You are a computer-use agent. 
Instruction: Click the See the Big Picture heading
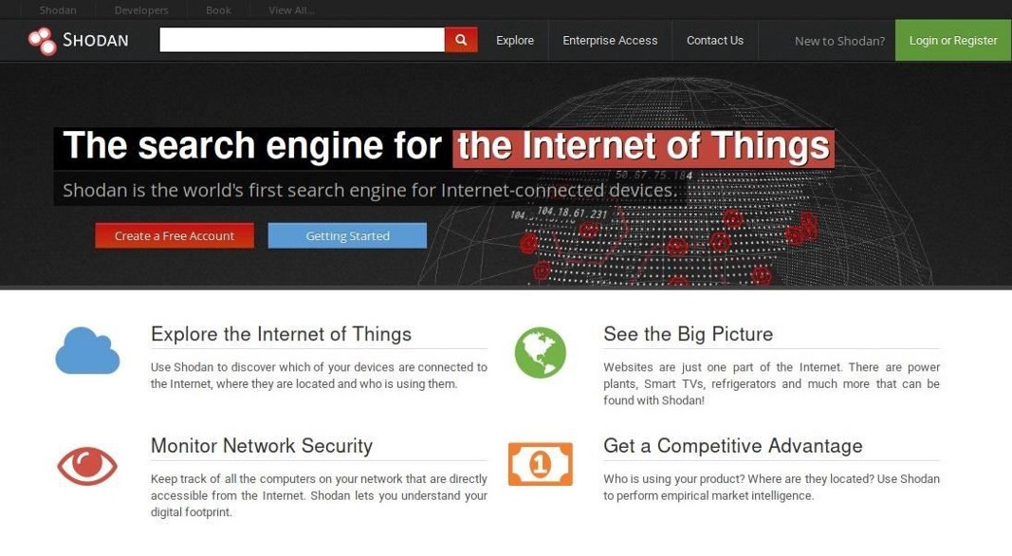point(688,334)
